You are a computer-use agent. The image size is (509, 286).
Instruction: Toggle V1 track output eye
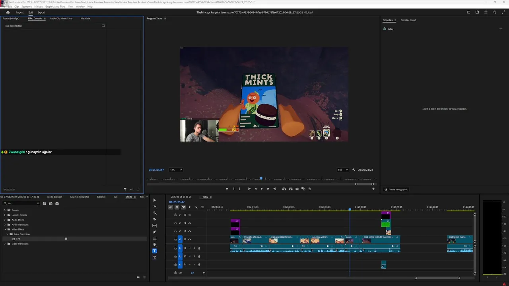click(190, 239)
